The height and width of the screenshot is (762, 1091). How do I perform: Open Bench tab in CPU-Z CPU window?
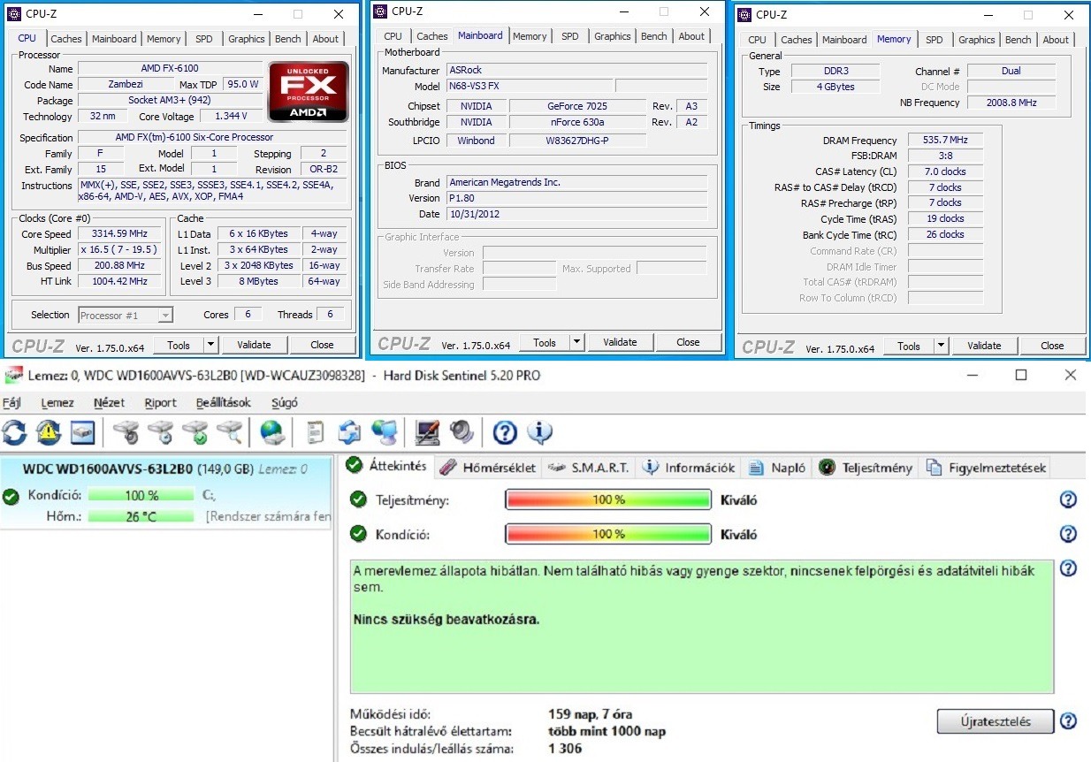(x=288, y=39)
